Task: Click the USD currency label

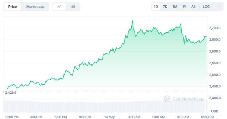Action: 215,111
